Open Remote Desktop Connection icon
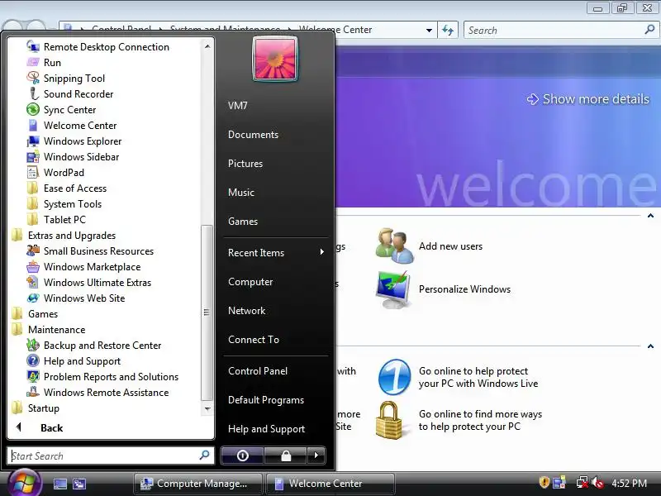This screenshot has width=661, height=496. click(33, 47)
